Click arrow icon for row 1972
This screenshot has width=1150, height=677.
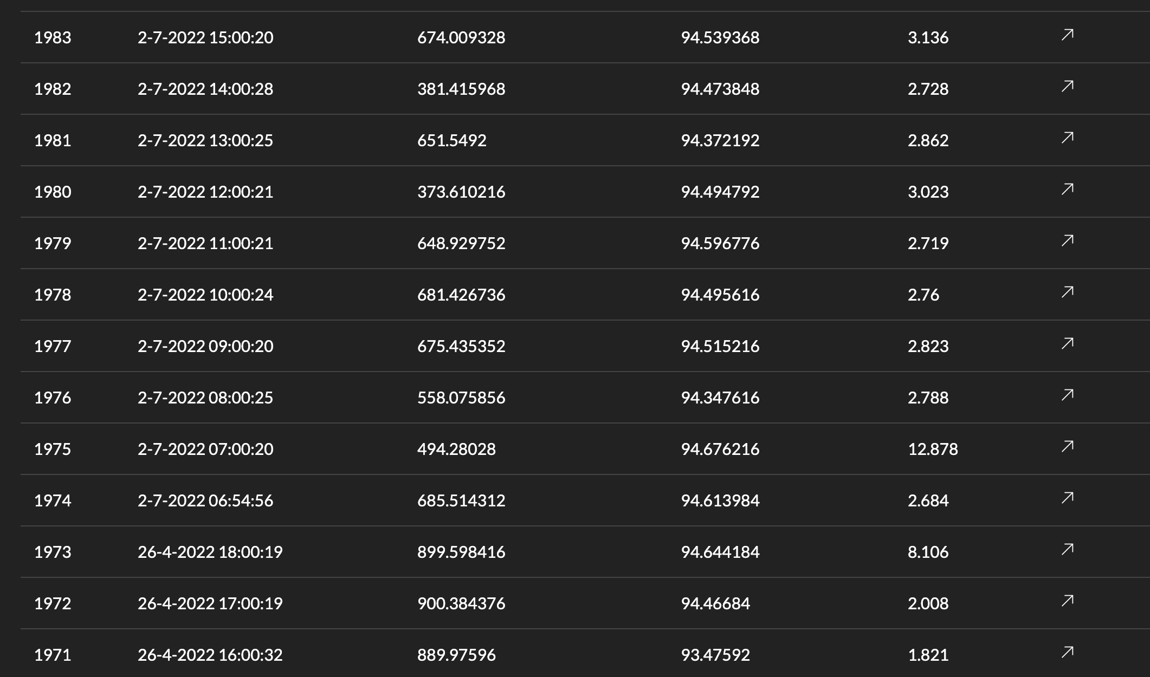click(x=1067, y=602)
